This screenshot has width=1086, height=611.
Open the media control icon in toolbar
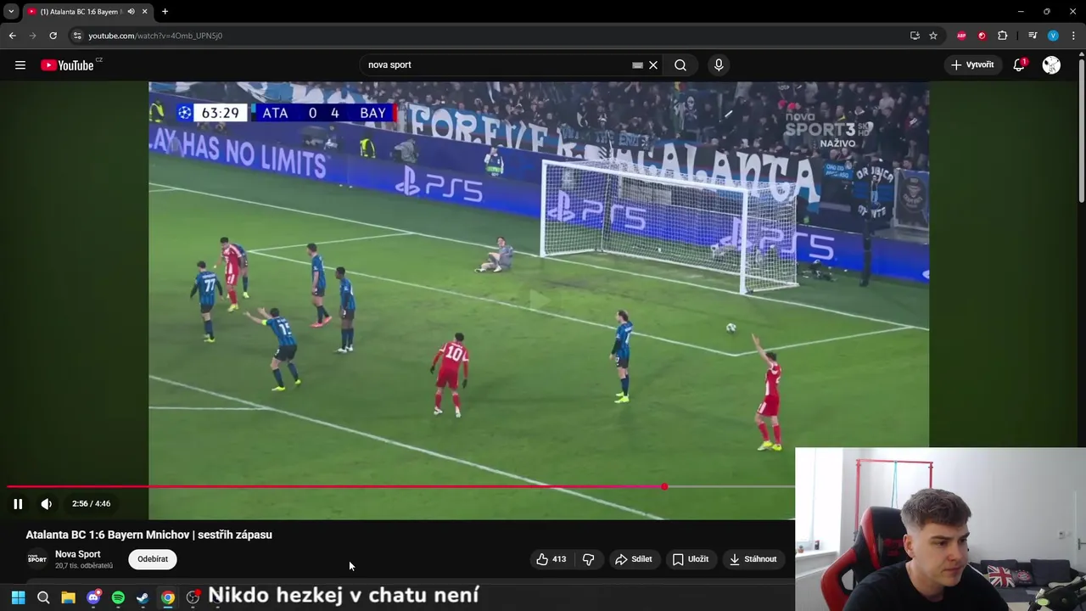(1033, 36)
